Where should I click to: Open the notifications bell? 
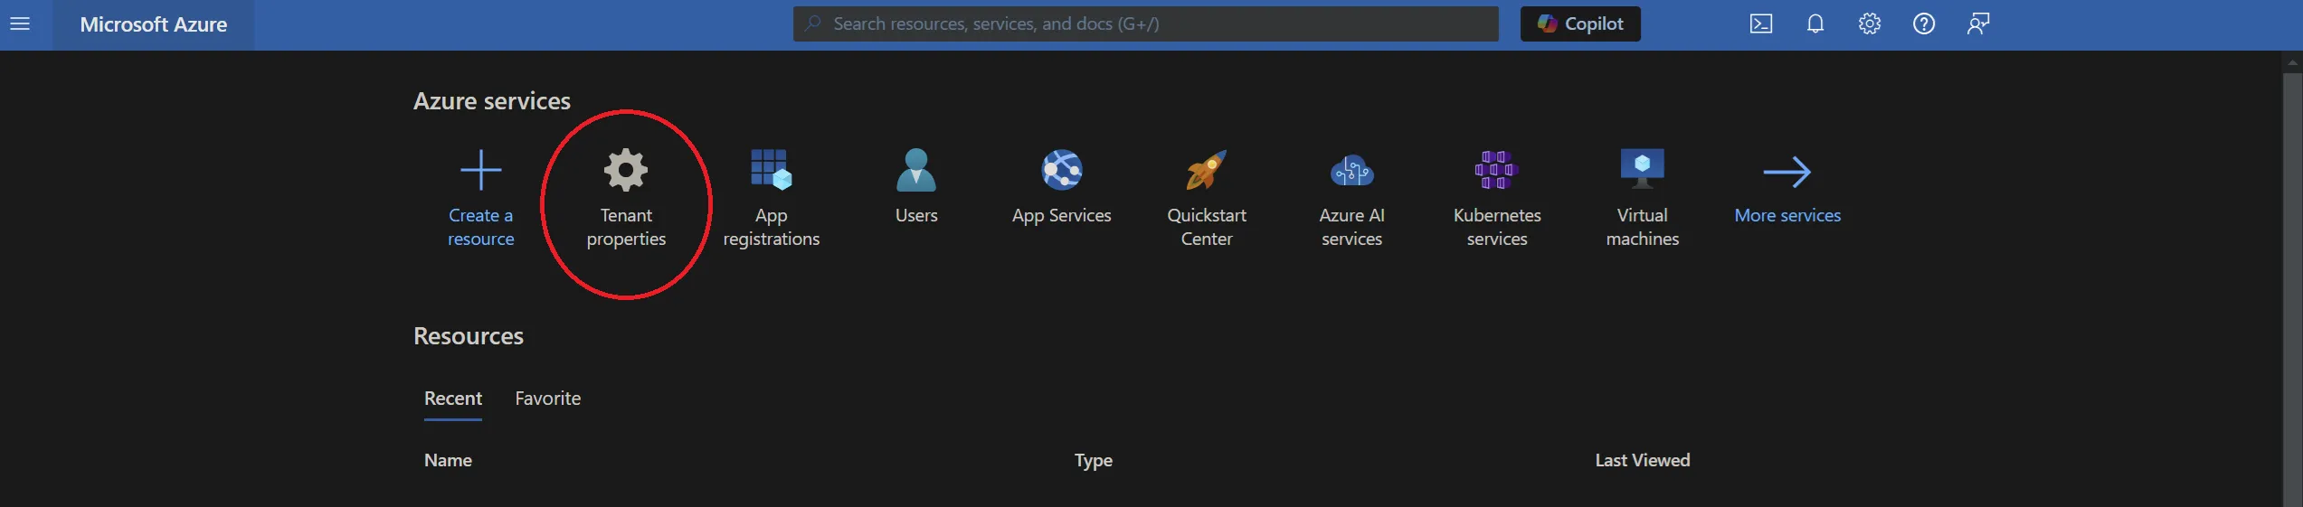coord(1815,24)
